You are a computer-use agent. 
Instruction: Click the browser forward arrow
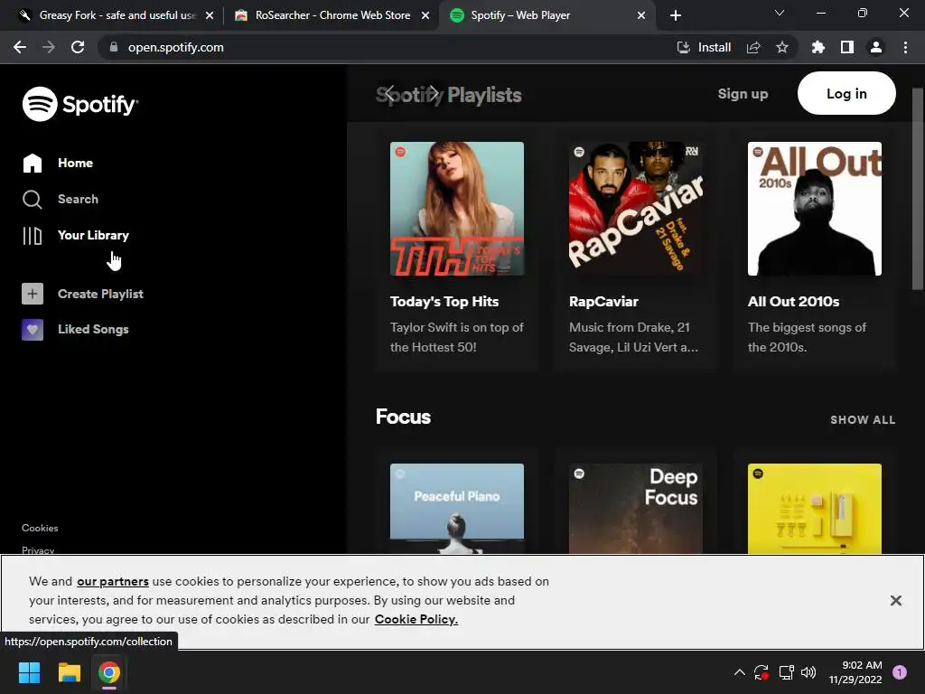[x=49, y=47]
